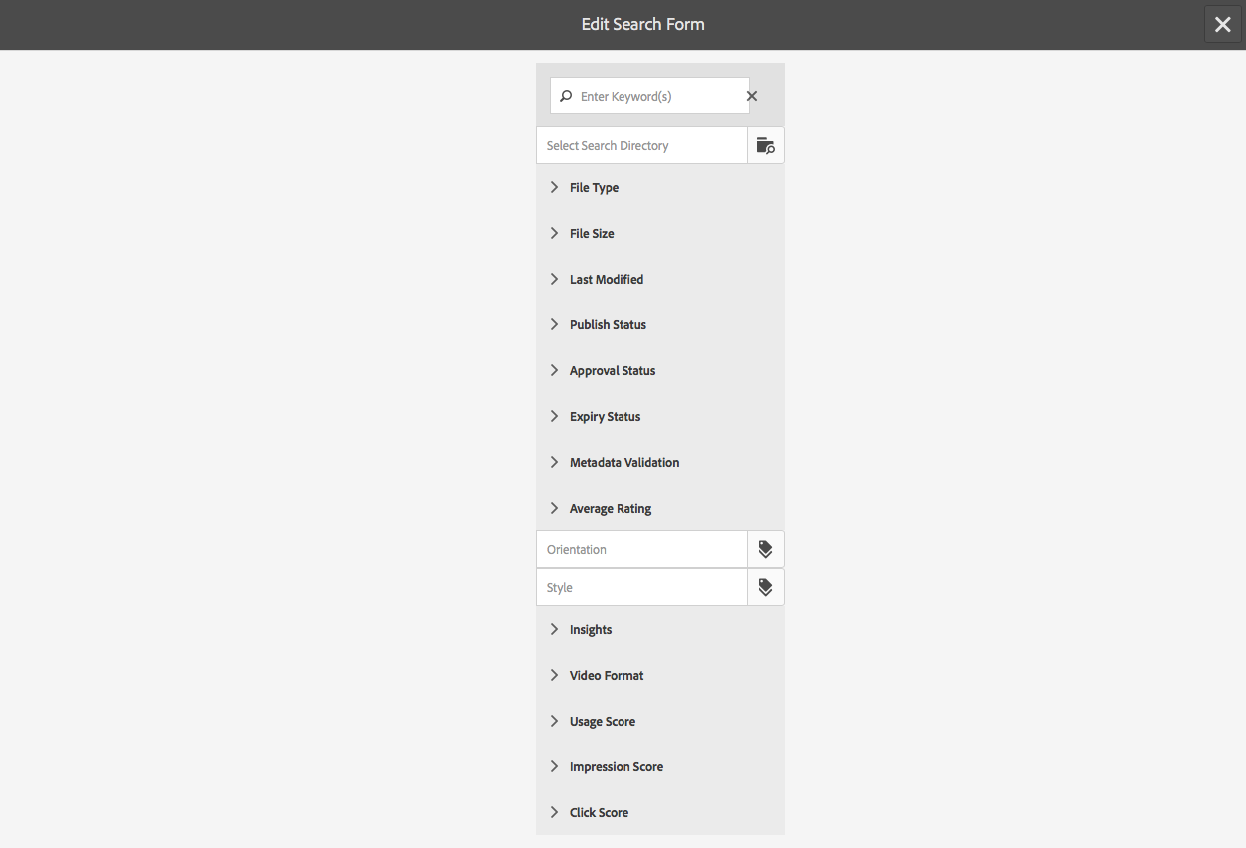Expand Expiry Status options
Viewport: 1246px width, 848px height.
(x=660, y=416)
